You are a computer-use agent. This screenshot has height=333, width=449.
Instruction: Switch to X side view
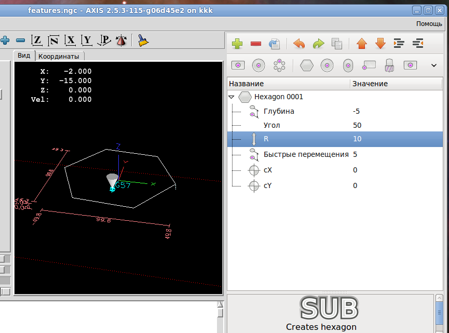[70, 41]
